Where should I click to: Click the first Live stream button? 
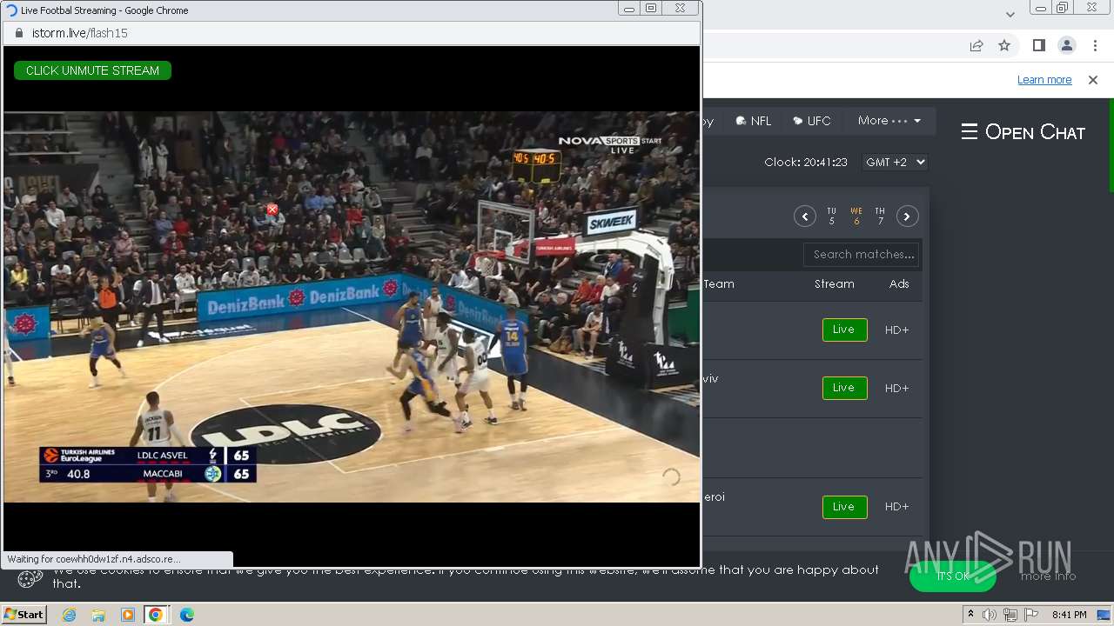point(844,330)
